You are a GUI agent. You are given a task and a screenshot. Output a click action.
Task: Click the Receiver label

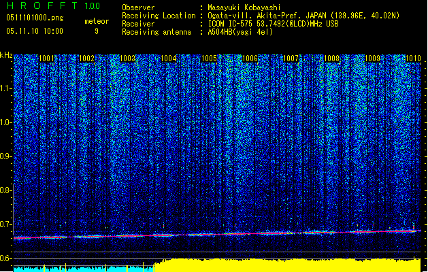[138, 24]
